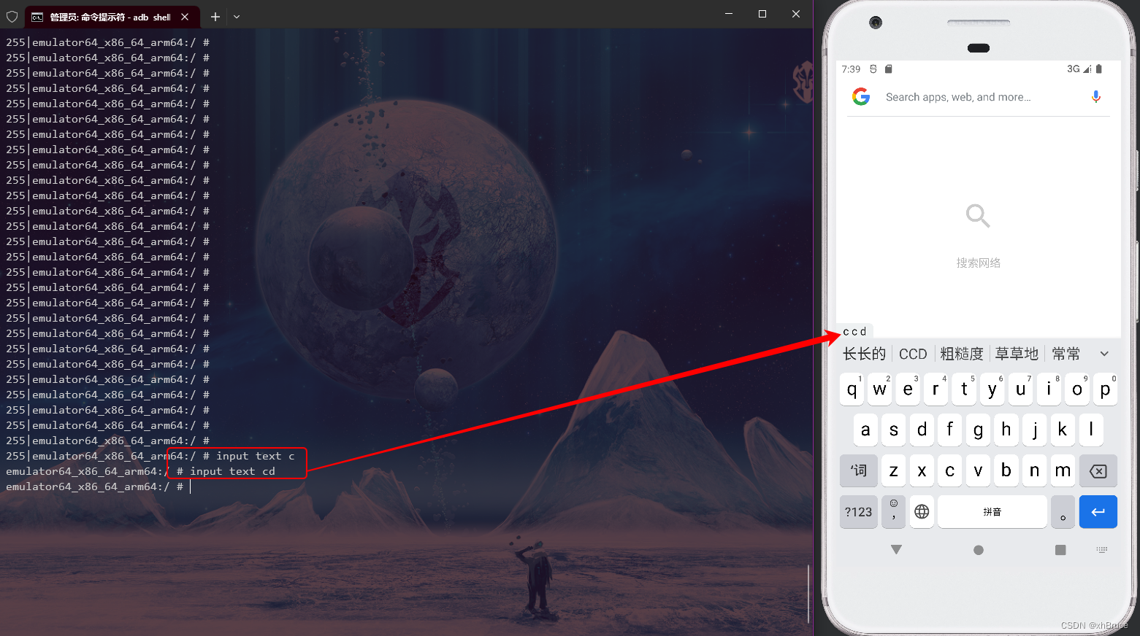Tap the n key on the keyboard
The image size is (1140, 636).
point(1035,470)
